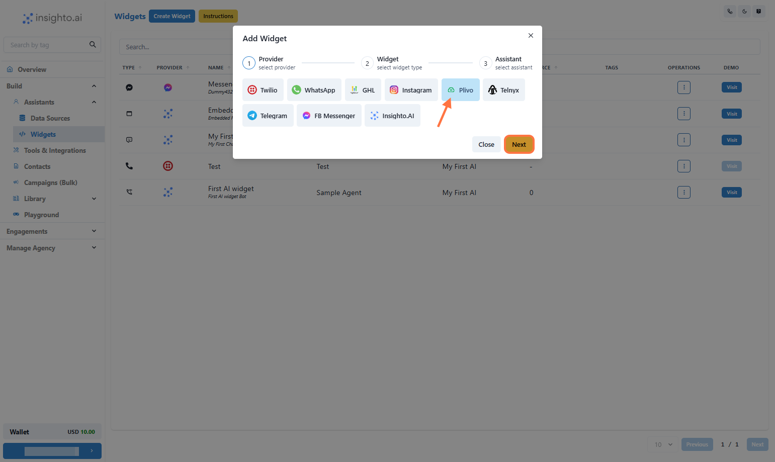Viewport: 775px width, 462px height.
Task: Click the Previous pagination button
Action: tap(697, 444)
